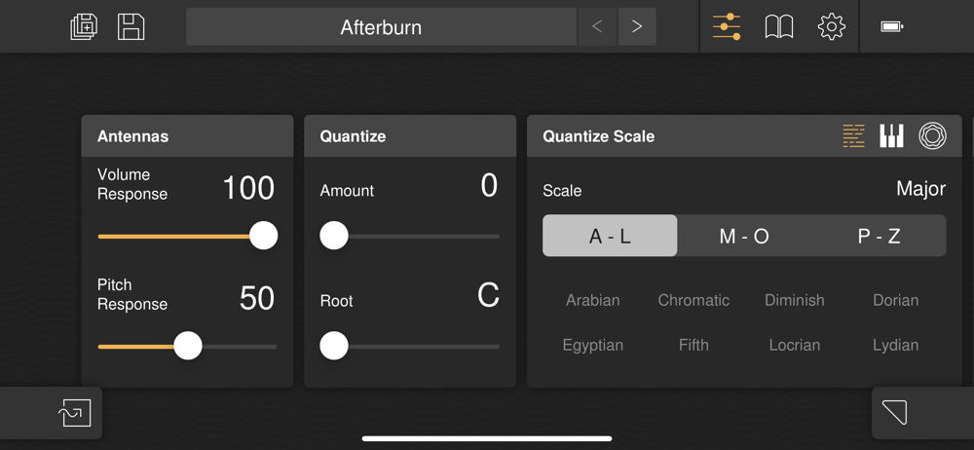
Task: Click the Quantize Amount slider handle
Action: [x=334, y=236]
